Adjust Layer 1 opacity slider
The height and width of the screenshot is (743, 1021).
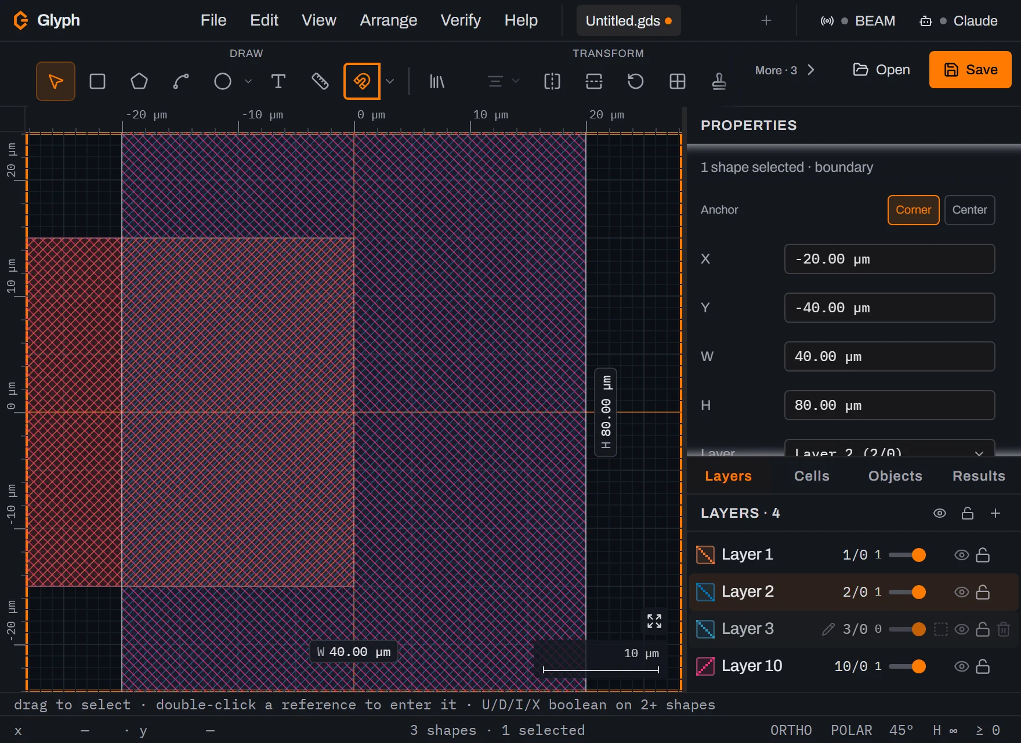(907, 555)
